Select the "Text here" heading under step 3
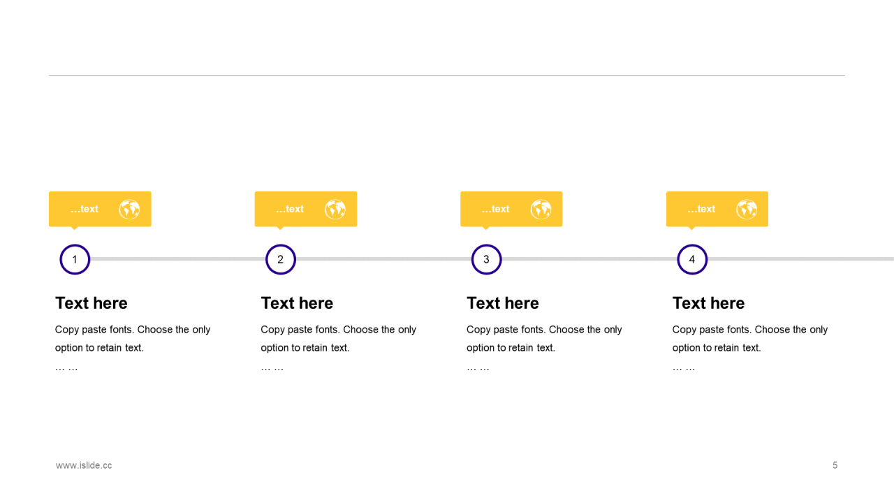Image resolution: width=894 pixels, height=503 pixels. coord(503,303)
